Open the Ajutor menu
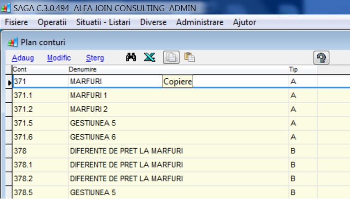The height and width of the screenshot is (199, 350). [x=245, y=22]
